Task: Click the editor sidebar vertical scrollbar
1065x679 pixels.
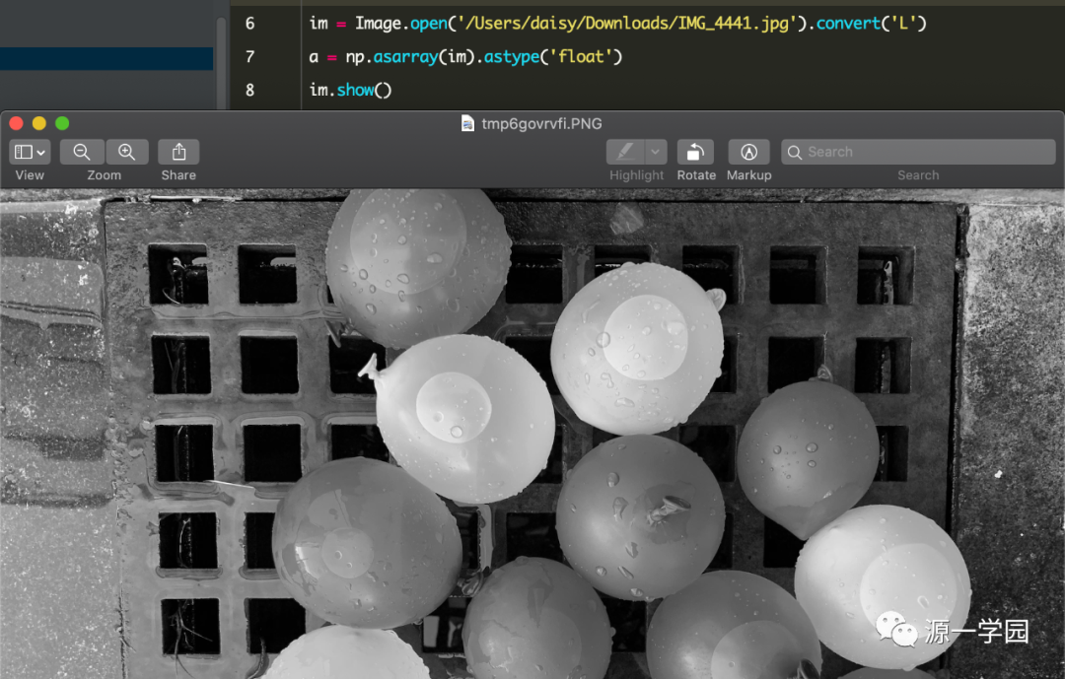Action: (221, 61)
